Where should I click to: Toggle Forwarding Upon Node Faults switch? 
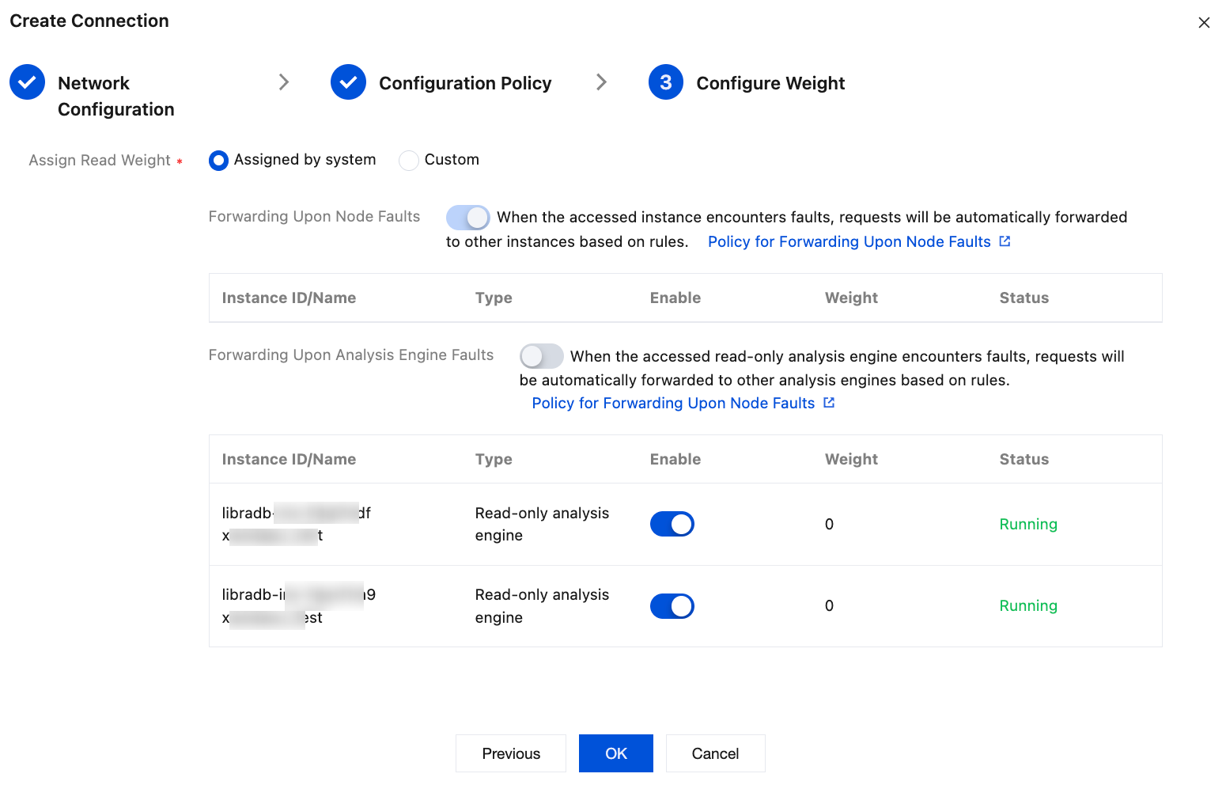[x=467, y=218]
